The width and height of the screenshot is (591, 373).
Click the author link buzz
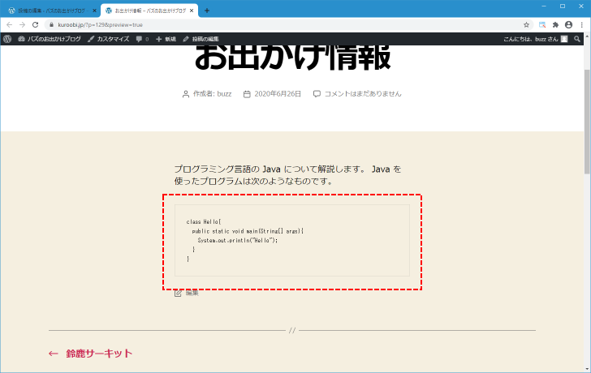point(224,94)
